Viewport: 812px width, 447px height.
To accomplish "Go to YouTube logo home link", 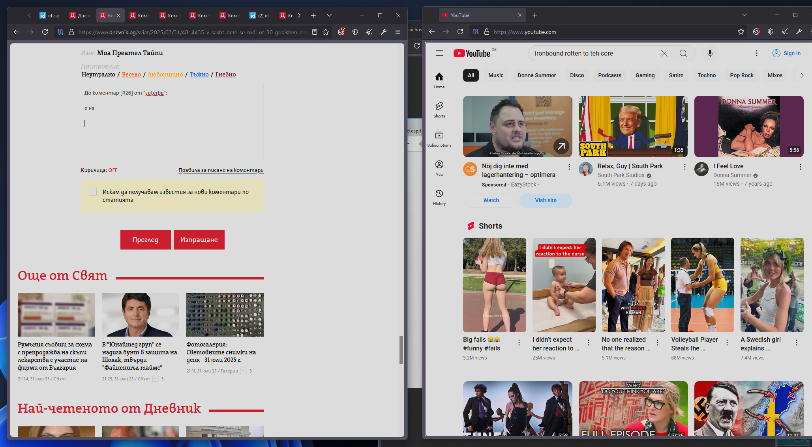I will pyautogui.click(x=472, y=53).
